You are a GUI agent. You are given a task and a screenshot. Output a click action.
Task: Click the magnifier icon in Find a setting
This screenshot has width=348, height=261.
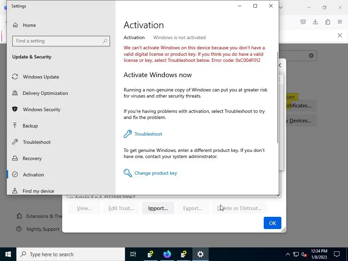105,41
